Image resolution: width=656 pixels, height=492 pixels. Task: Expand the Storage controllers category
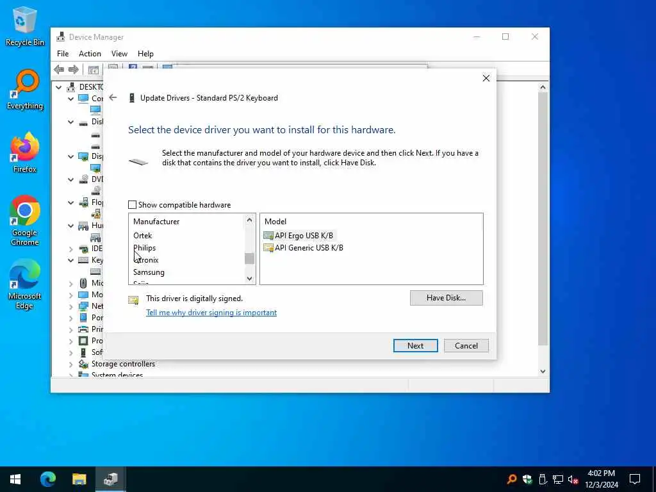(x=70, y=365)
